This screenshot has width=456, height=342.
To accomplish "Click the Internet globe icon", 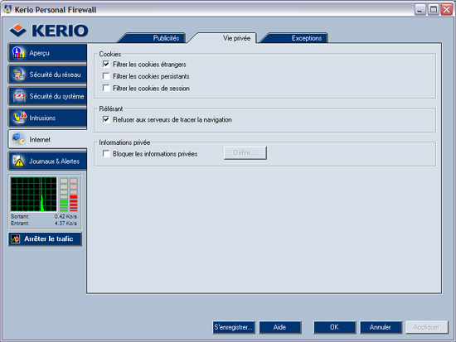I will pos(19,139).
